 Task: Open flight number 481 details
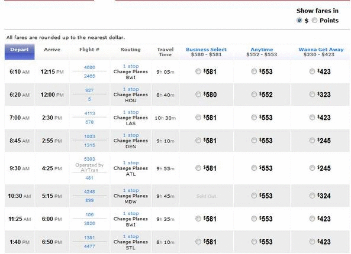coord(89,178)
